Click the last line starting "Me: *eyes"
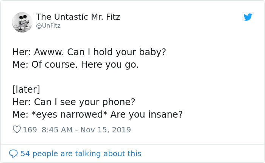 pyautogui.click(x=97, y=115)
